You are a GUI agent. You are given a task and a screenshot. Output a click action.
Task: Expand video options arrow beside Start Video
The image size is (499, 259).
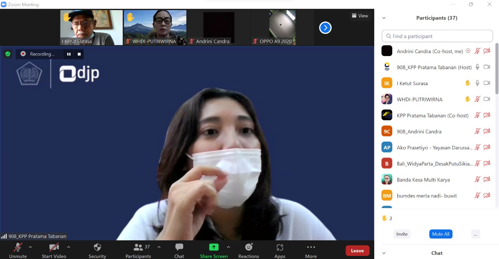point(69,247)
